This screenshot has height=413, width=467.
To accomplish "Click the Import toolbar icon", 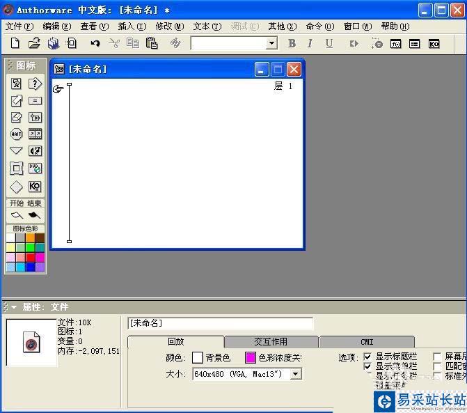I will coord(72,43).
